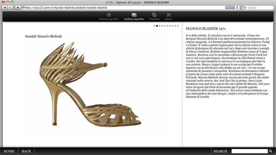Click the URL address field

(x=123, y=8)
